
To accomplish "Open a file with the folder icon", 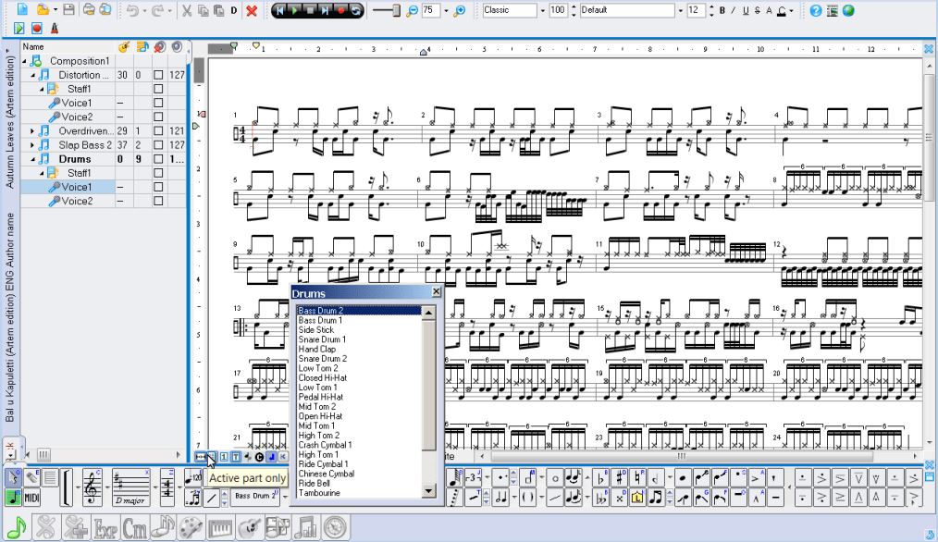I will pos(43,9).
